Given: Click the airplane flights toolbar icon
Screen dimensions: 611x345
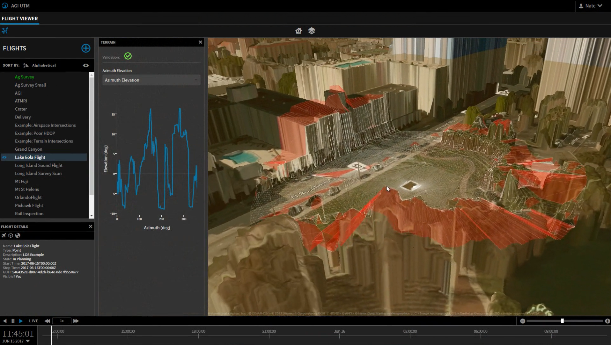Looking at the screenshot, I should pyautogui.click(x=5, y=31).
